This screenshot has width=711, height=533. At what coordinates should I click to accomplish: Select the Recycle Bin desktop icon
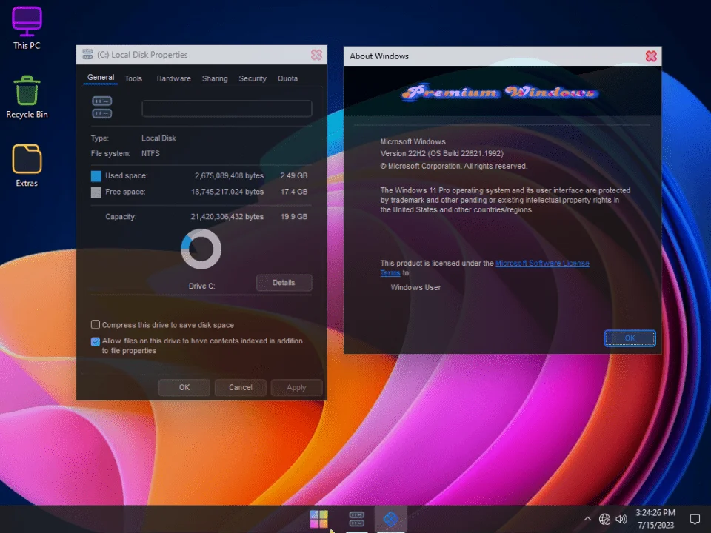(27, 97)
